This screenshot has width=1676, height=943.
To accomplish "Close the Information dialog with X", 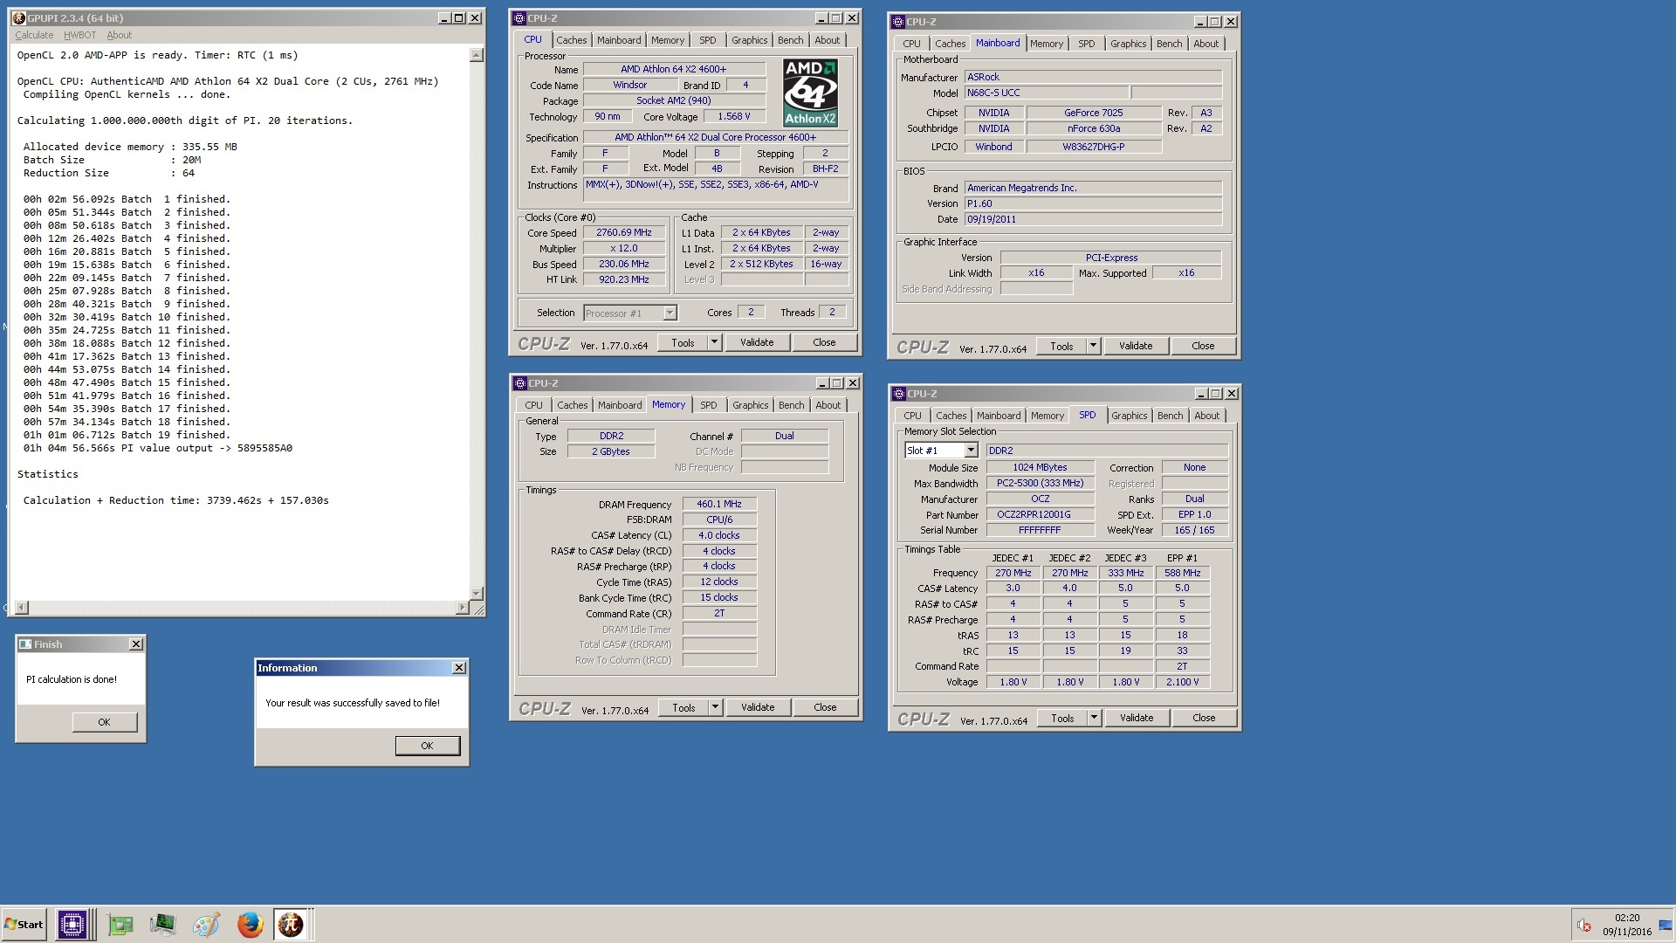I will pos(459,668).
